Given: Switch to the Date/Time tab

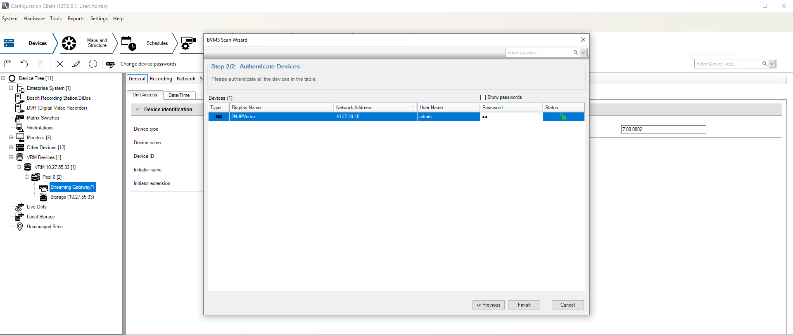Looking at the screenshot, I should point(179,95).
